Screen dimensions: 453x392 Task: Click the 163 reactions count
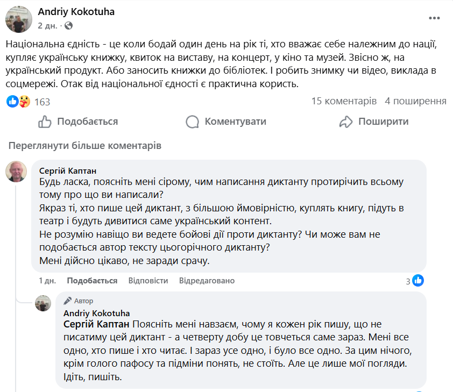point(42,102)
